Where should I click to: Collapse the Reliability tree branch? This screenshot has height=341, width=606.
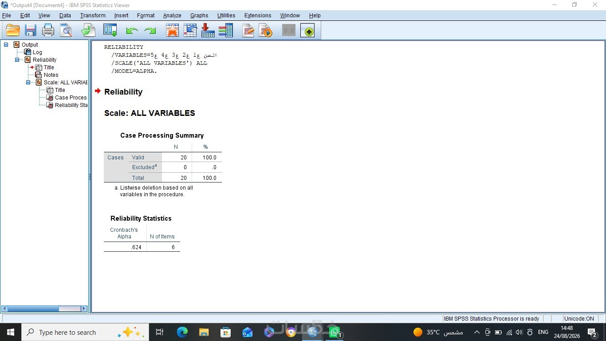click(x=17, y=59)
